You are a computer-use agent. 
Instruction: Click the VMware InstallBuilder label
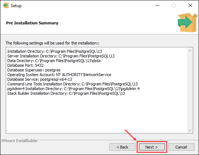(x=19, y=141)
